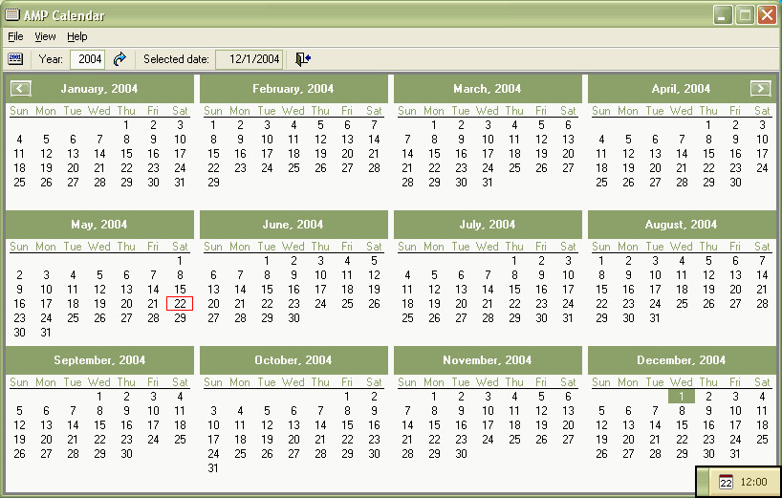Screen dimensions: 782x498
Task: Click the system tray calendar icon
Action: pos(726,482)
